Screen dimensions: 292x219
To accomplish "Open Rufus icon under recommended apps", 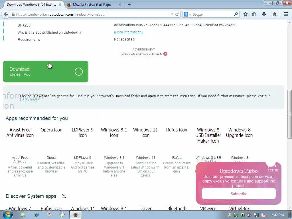I will 177,130.
